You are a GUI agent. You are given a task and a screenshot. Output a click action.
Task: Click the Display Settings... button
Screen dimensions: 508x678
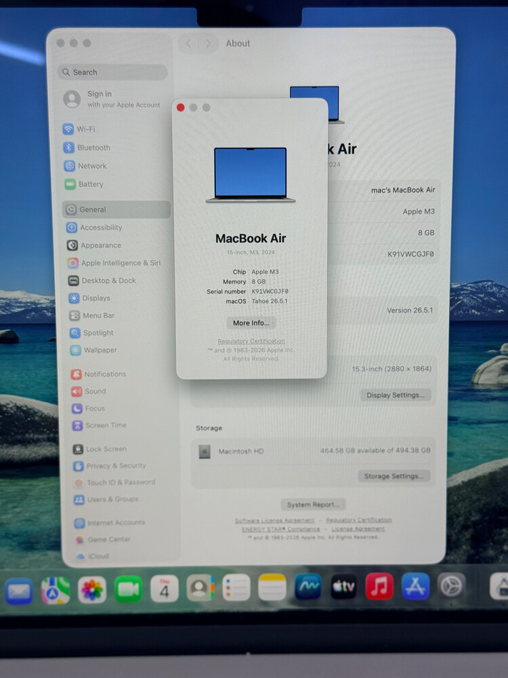coord(396,395)
